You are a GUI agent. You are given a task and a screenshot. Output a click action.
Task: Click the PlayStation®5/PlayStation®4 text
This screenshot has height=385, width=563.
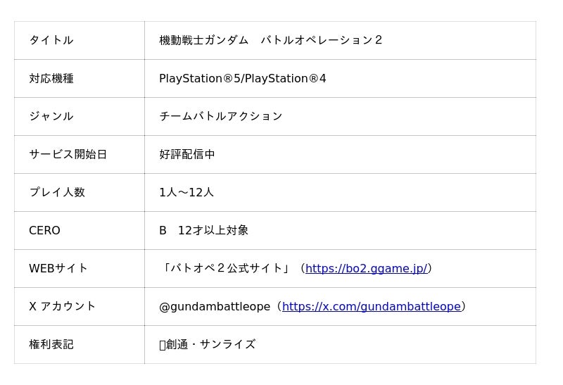243,78
